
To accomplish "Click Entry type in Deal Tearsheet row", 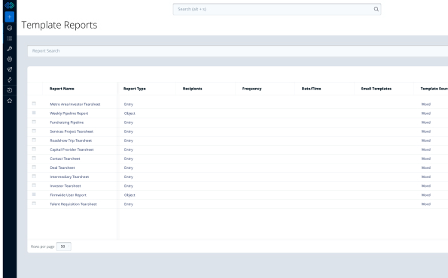I will [x=129, y=168].
